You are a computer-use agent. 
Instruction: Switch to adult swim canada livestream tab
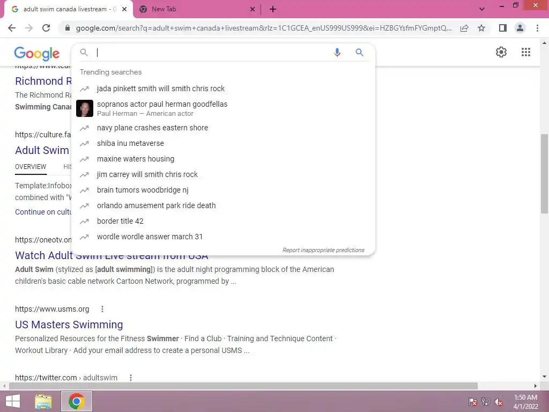coord(68,10)
